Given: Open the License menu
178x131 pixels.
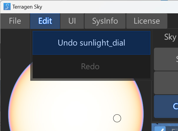Looking at the screenshot, I should tap(147, 21).
